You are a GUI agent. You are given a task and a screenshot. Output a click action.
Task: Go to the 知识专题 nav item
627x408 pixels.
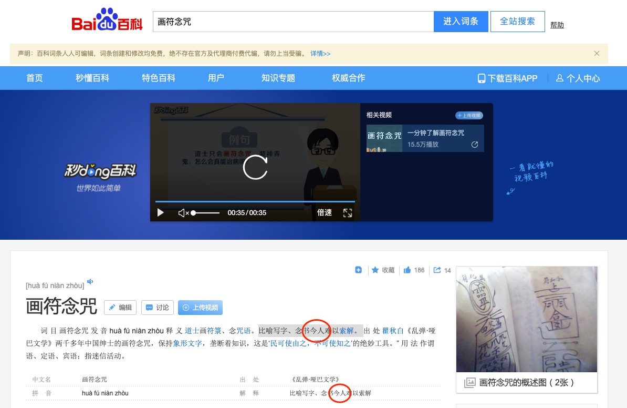point(278,78)
